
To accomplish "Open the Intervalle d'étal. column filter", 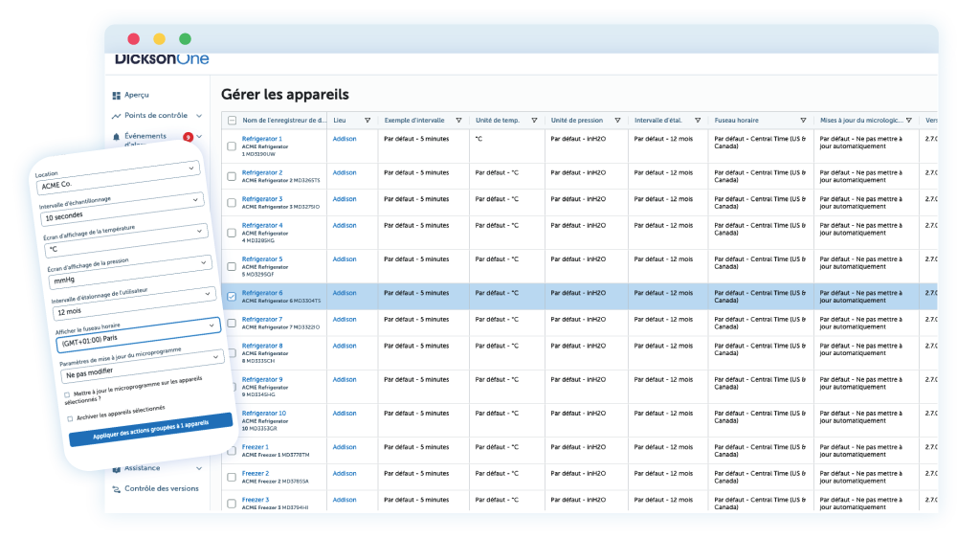I will [698, 121].
